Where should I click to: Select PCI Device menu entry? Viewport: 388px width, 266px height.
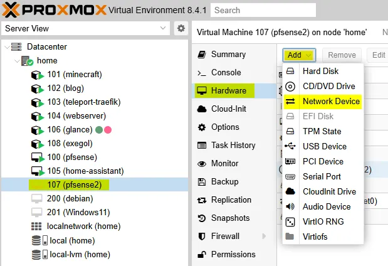[323, 161]
